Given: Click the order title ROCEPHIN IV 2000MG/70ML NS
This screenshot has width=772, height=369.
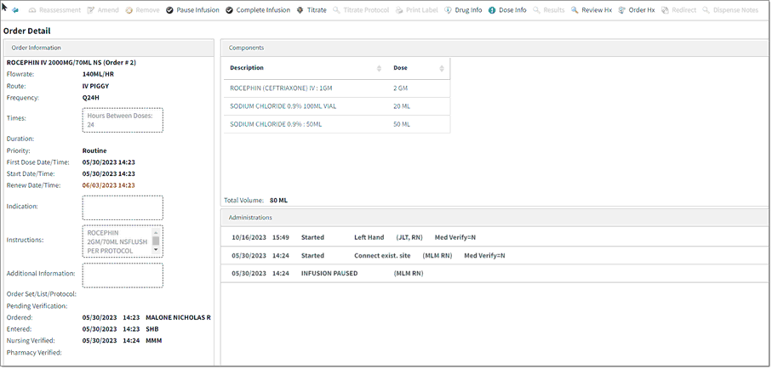Looking at the screenshot, I should click(x=71, y=63).
